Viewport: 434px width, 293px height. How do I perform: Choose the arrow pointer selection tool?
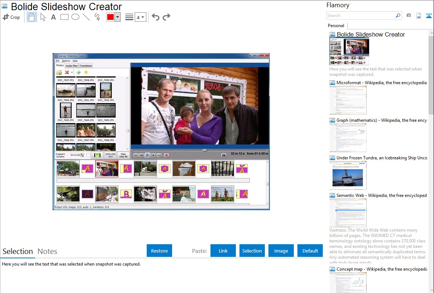pos(43,17)
